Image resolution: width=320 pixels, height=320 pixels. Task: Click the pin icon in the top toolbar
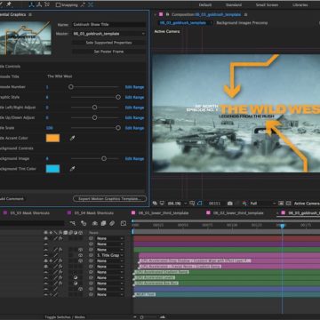9,4
